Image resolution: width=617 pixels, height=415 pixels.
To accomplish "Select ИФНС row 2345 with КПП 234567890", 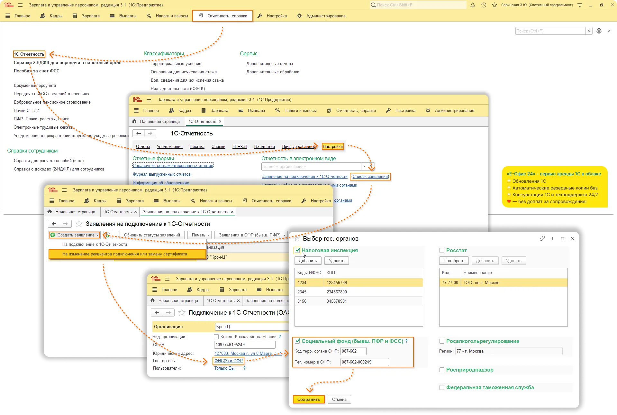I will (x=358, y=292).
